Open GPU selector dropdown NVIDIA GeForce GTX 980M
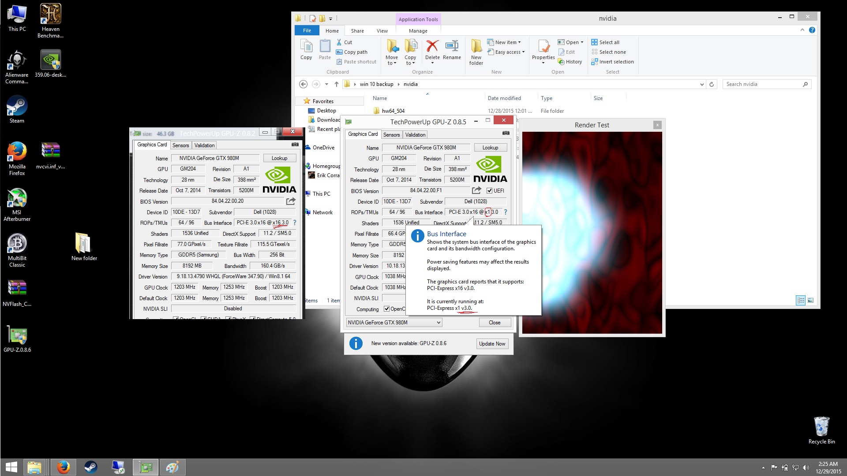The width and height of the screenshot is (847, 476). (x=394, y=323)
